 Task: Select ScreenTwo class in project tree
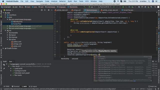[17, 24]
